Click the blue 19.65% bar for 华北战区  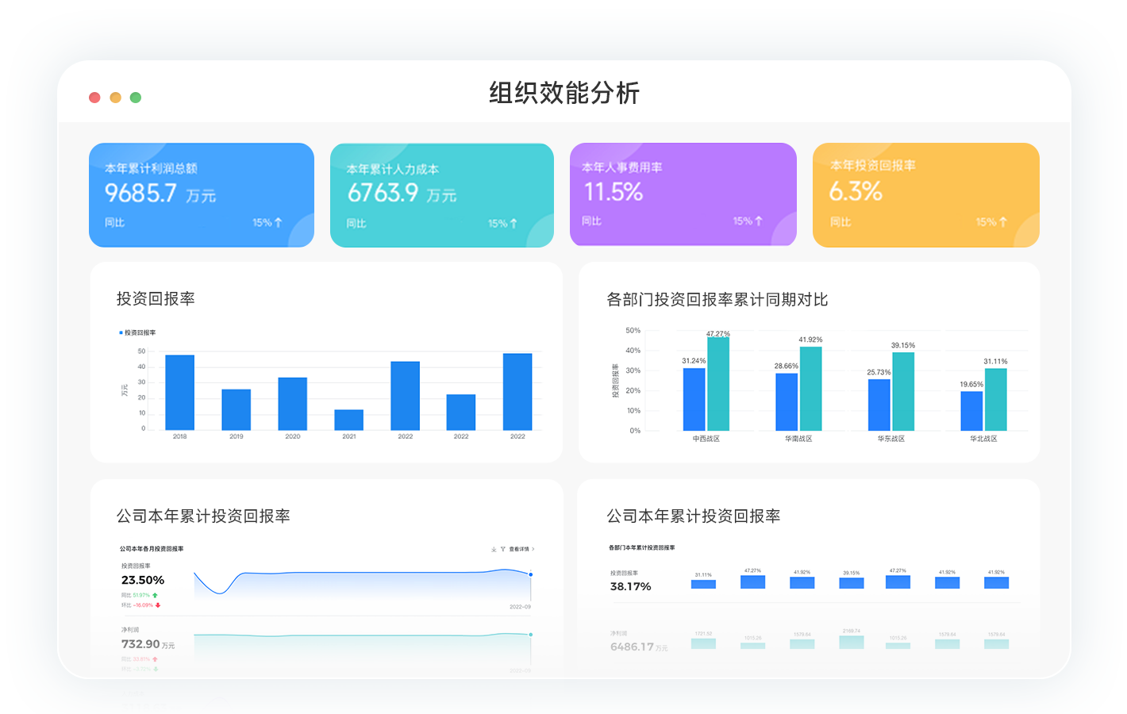click(971, 411)
